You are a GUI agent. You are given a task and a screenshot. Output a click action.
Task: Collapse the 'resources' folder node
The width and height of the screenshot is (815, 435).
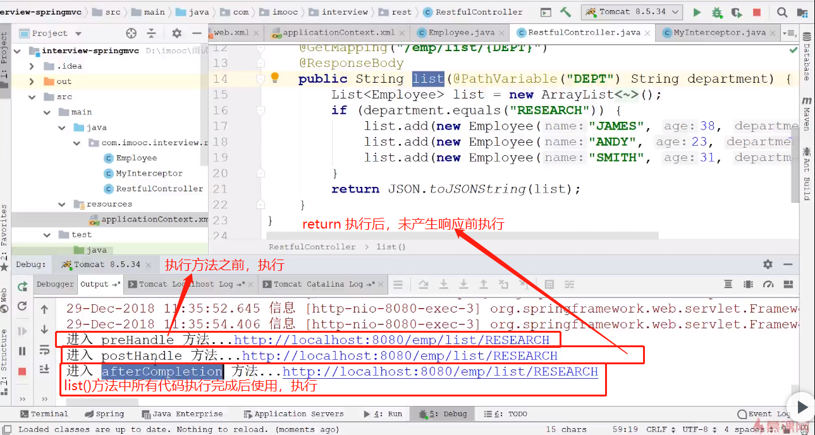pos(62,204)
